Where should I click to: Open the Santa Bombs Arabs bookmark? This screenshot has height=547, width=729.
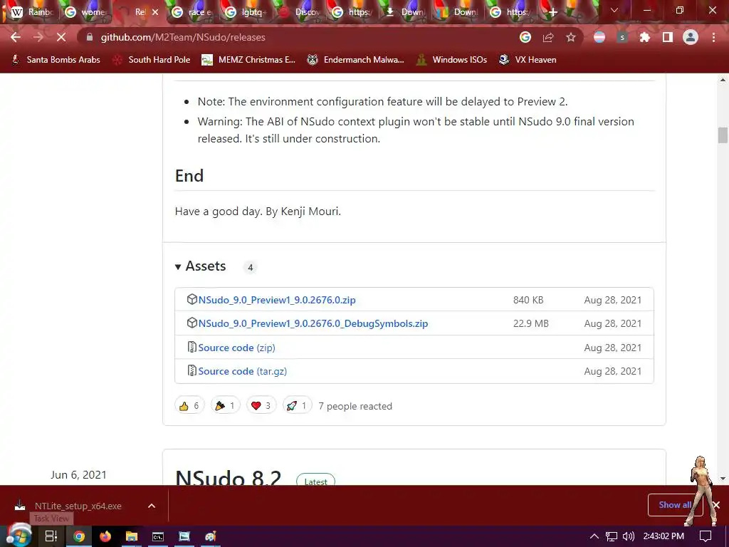pyautogui.click(x=56, y=60)
